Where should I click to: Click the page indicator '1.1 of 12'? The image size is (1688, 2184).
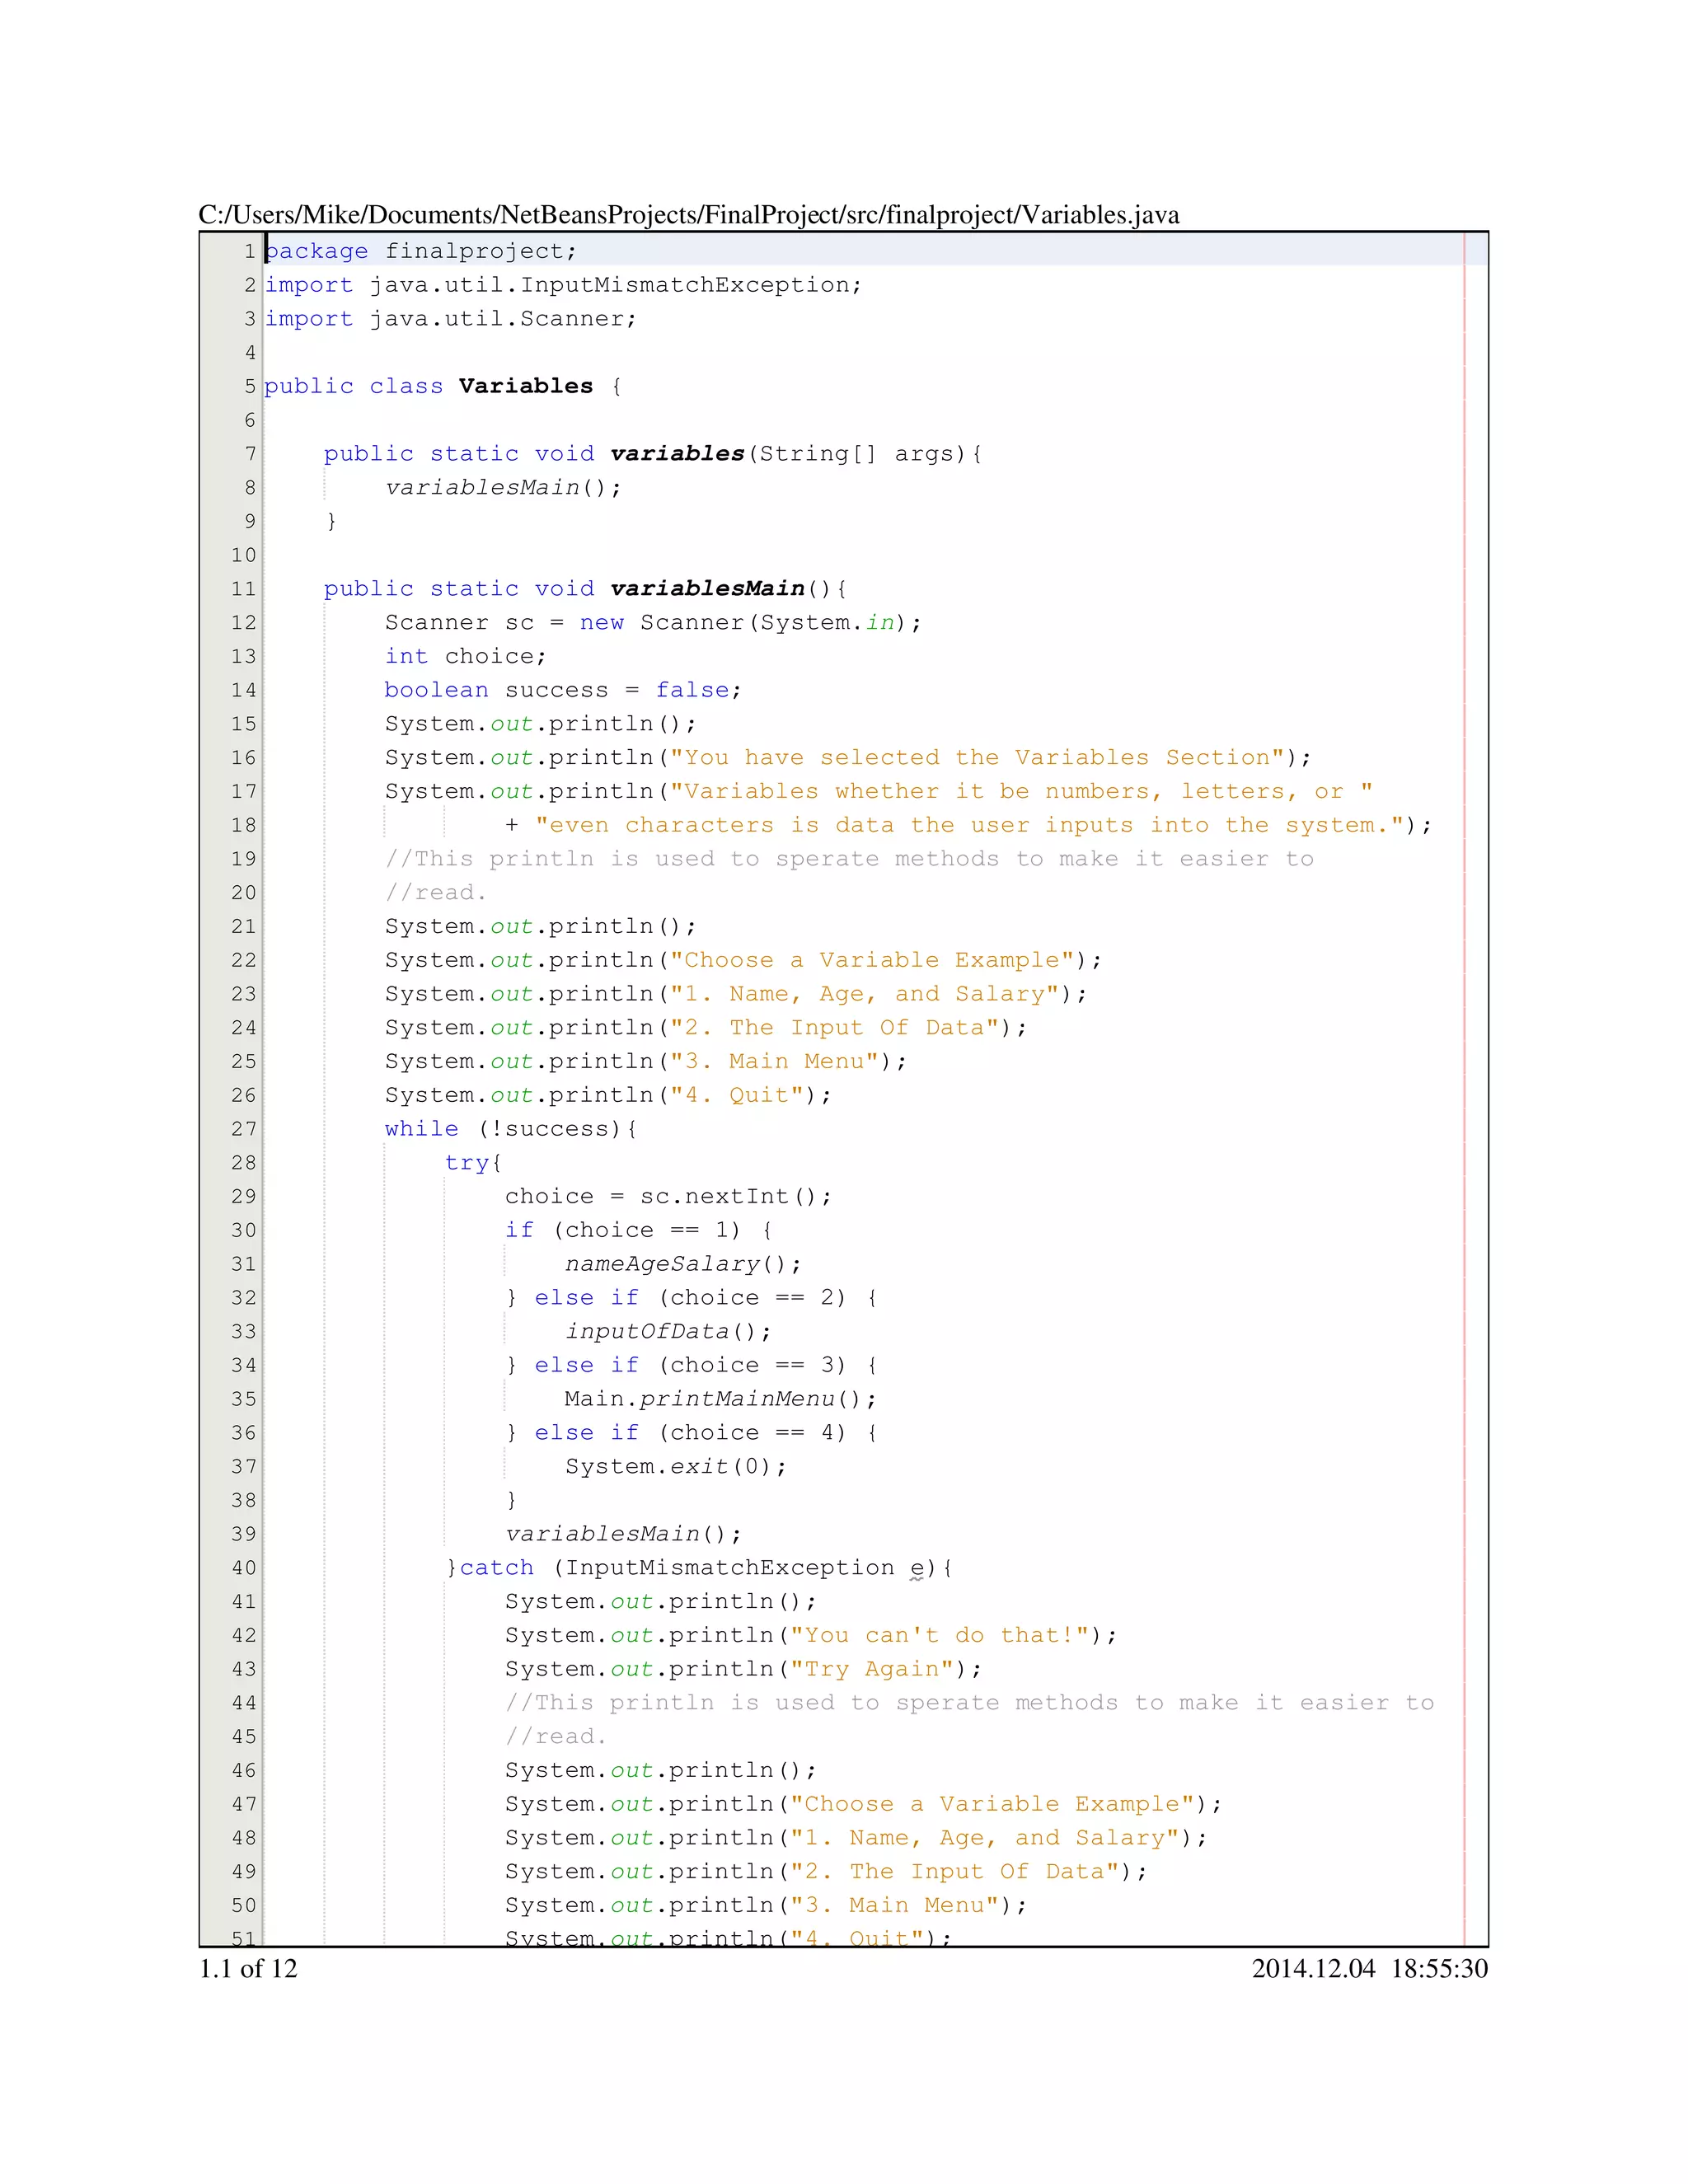click(248, 1968)
